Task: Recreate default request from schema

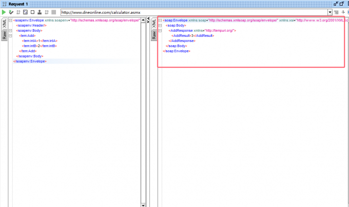Action: pyautogui.click(x=25, y=12)
